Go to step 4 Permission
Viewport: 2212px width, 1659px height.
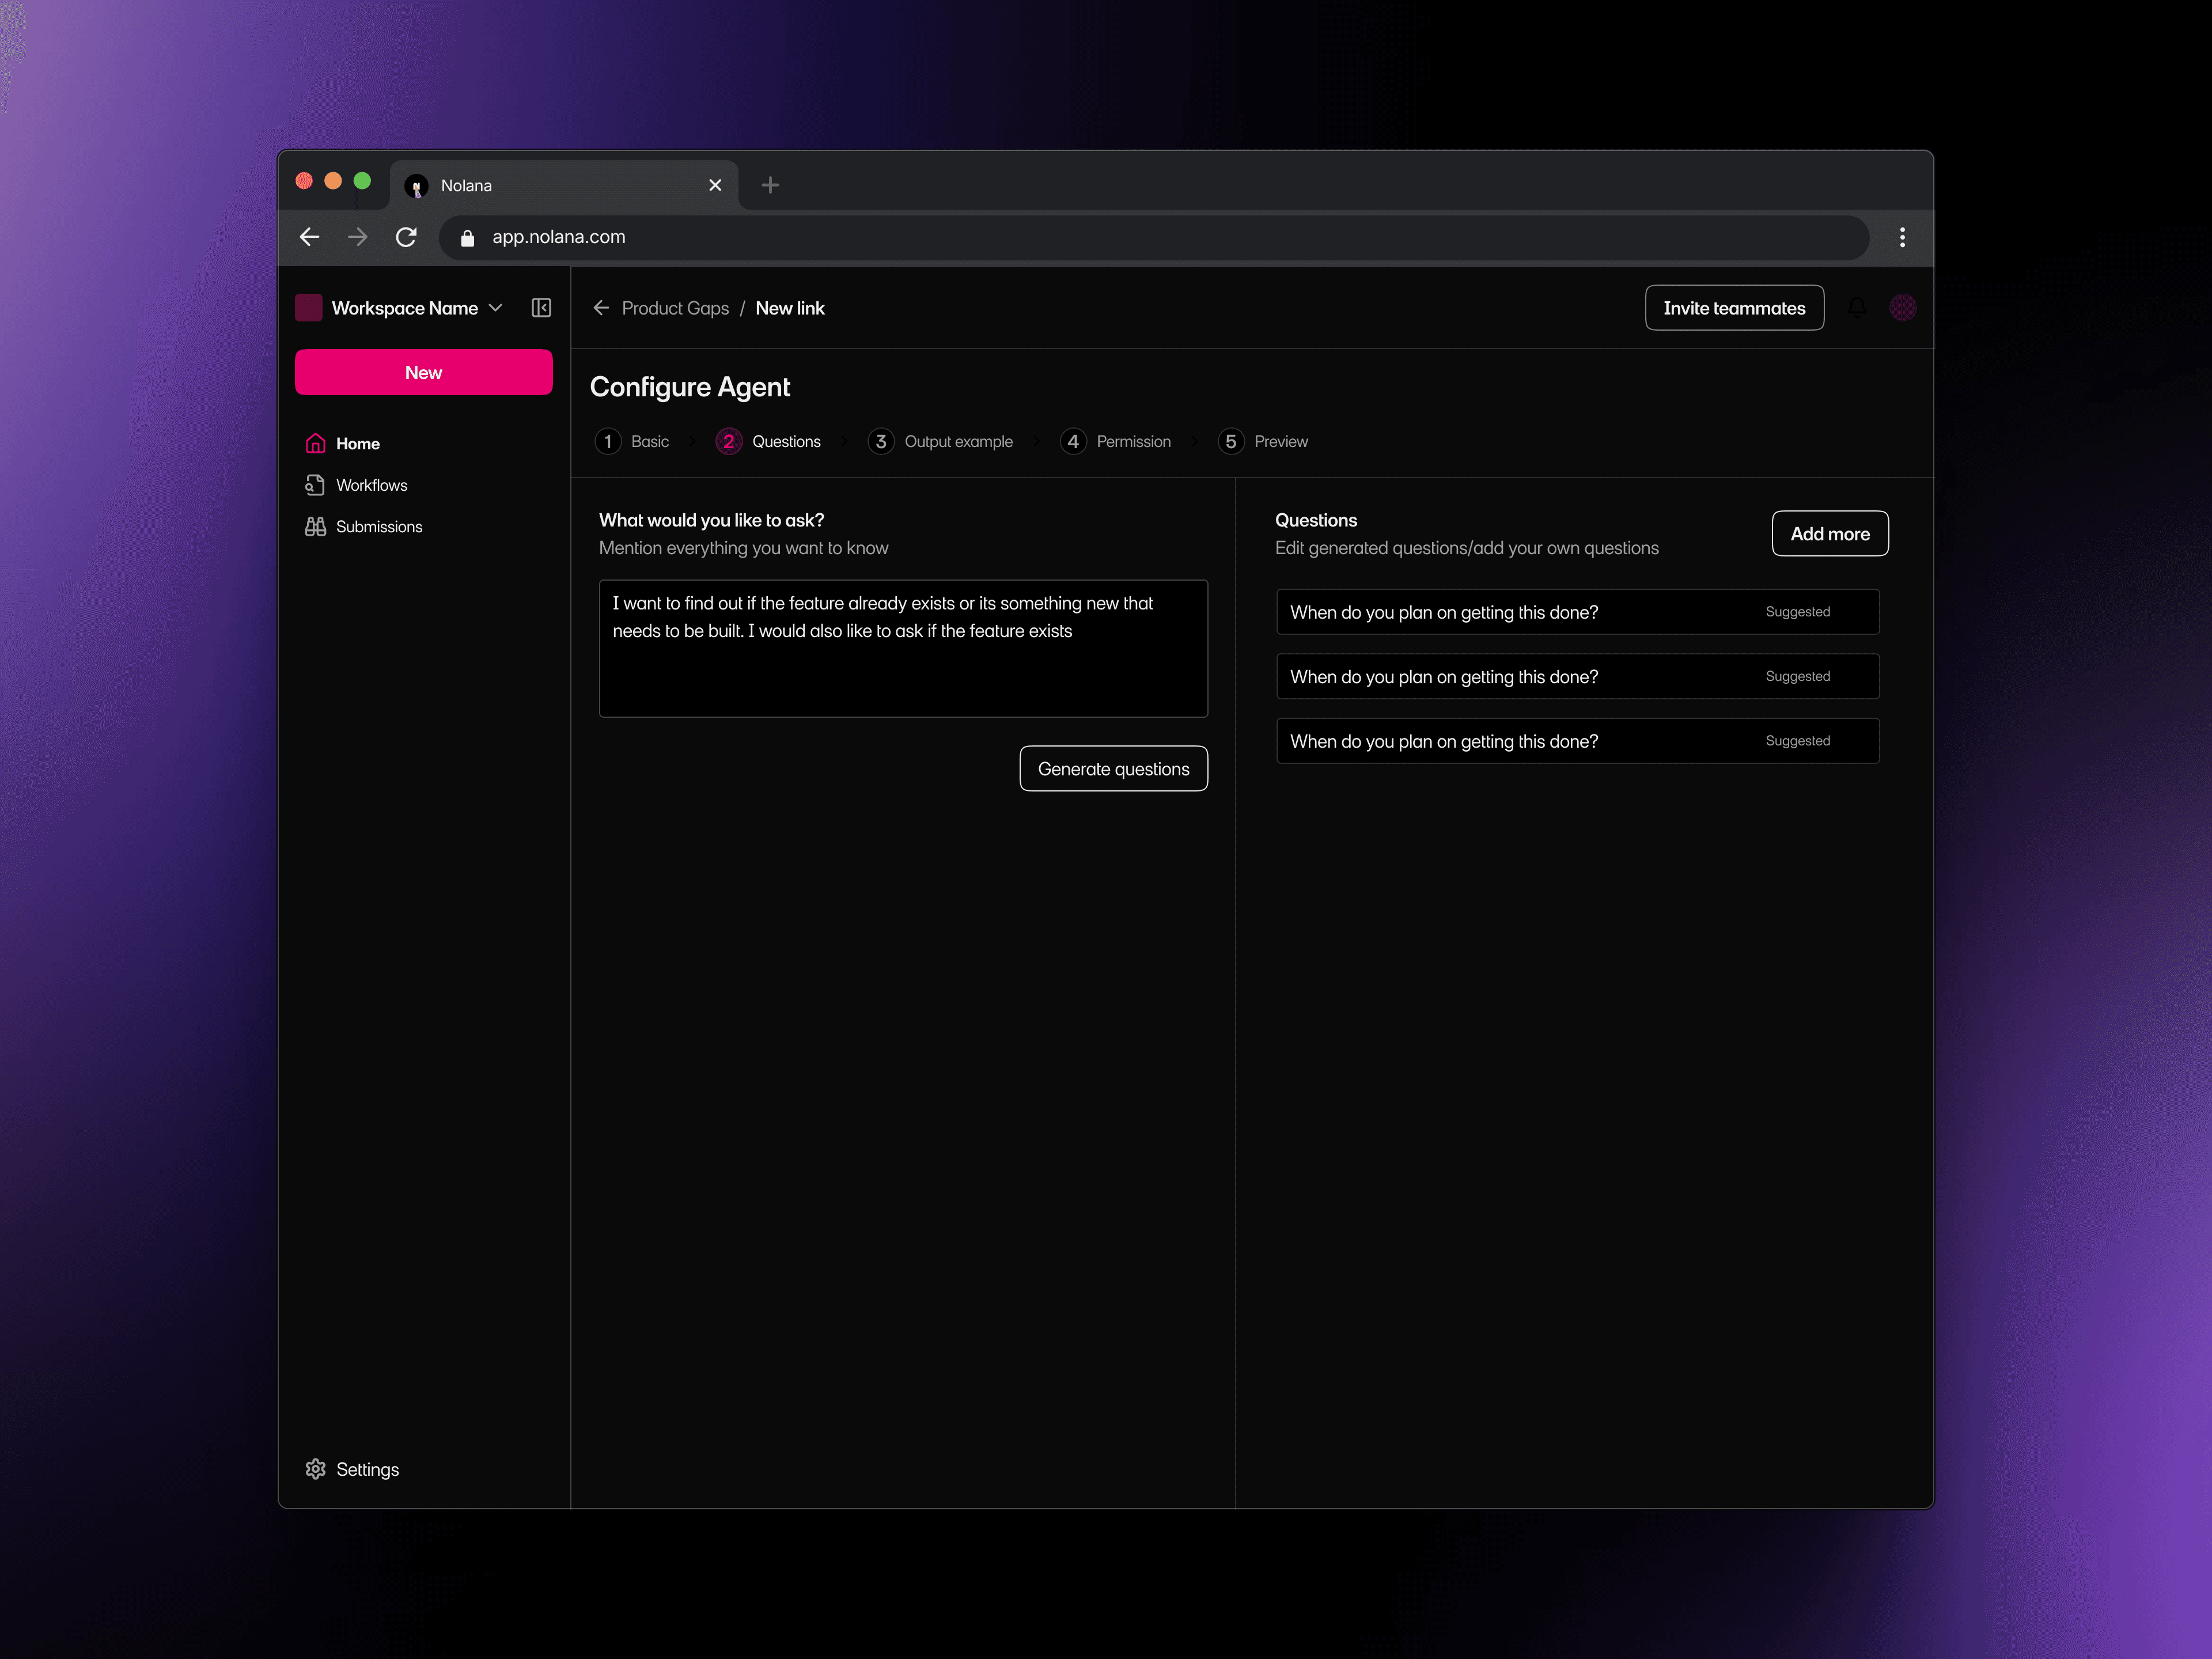(x=1115, y=441)
